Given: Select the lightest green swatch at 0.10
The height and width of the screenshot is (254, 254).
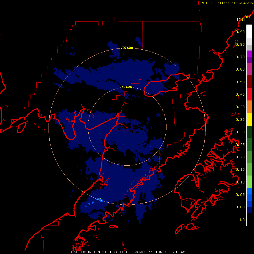Looking at the screenshot, I should coord(249,182).
